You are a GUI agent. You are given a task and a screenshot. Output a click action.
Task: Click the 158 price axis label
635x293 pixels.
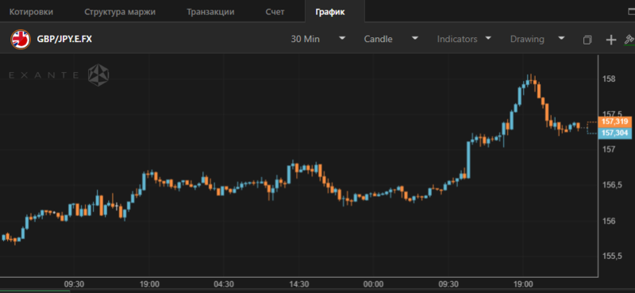click(x=610, y=79)
